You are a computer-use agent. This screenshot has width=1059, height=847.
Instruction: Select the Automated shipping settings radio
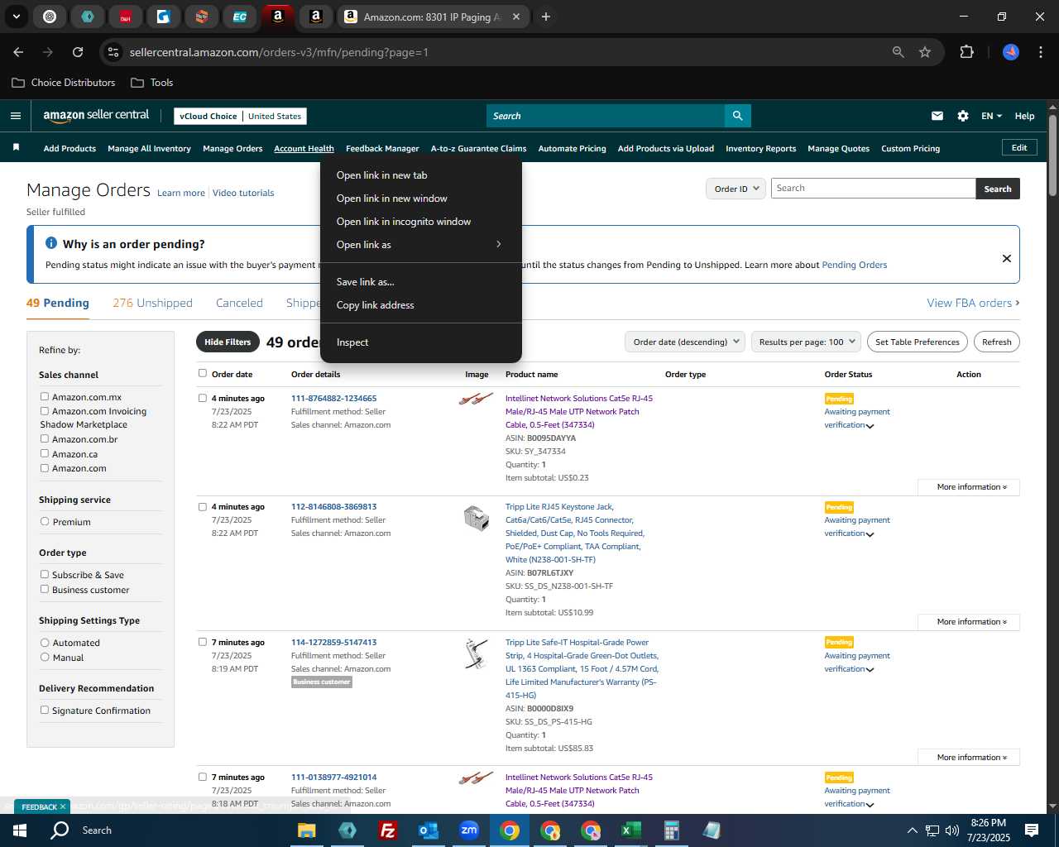pos(45,643)
